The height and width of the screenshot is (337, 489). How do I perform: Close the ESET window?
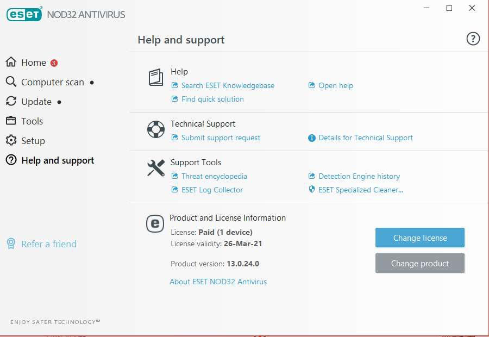(x=472, y=8)
